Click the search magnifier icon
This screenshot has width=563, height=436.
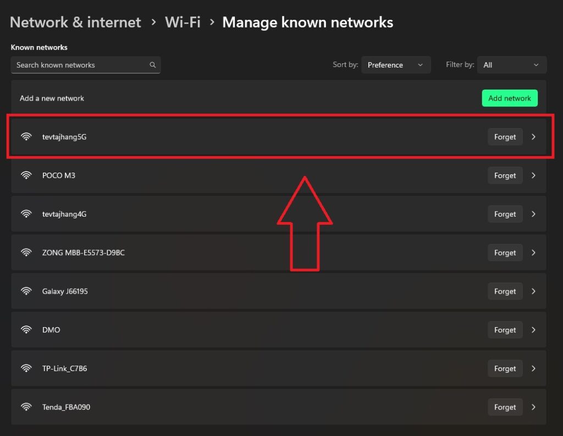(x=153, y=65)
